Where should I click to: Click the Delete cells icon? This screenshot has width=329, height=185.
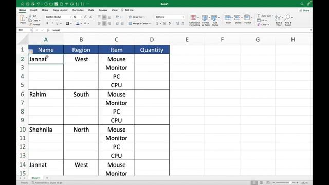[237, 17]
